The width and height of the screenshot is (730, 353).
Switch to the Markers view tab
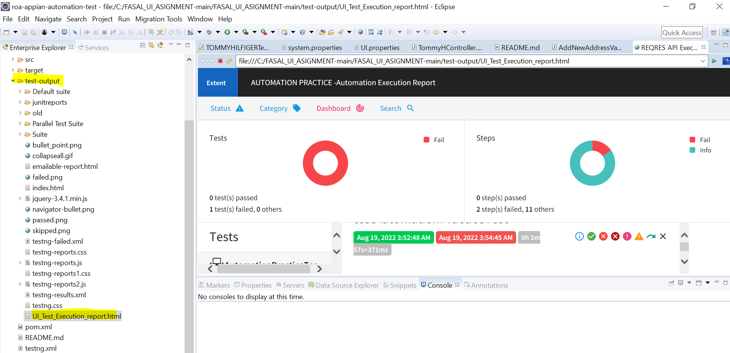(214, 285)
